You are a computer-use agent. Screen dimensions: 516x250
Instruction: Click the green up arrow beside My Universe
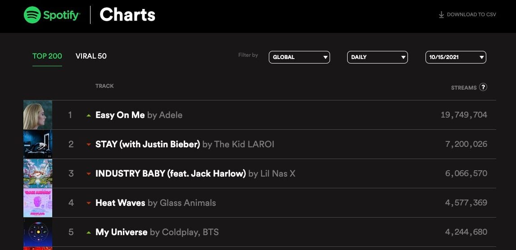(x=89, y=232)
